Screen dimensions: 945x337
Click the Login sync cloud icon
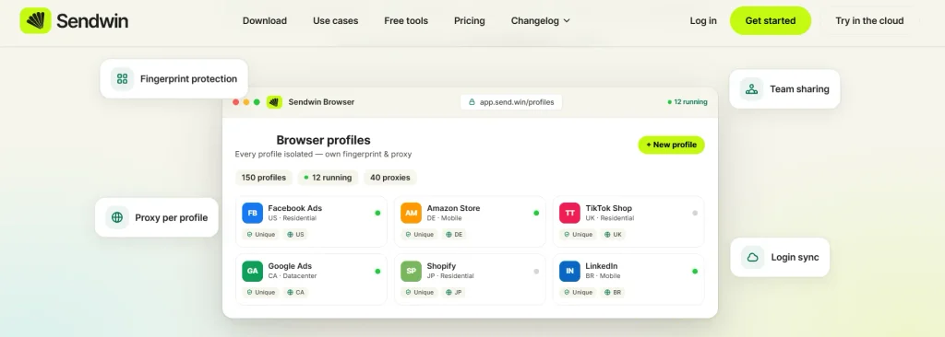tap(753, 257)
